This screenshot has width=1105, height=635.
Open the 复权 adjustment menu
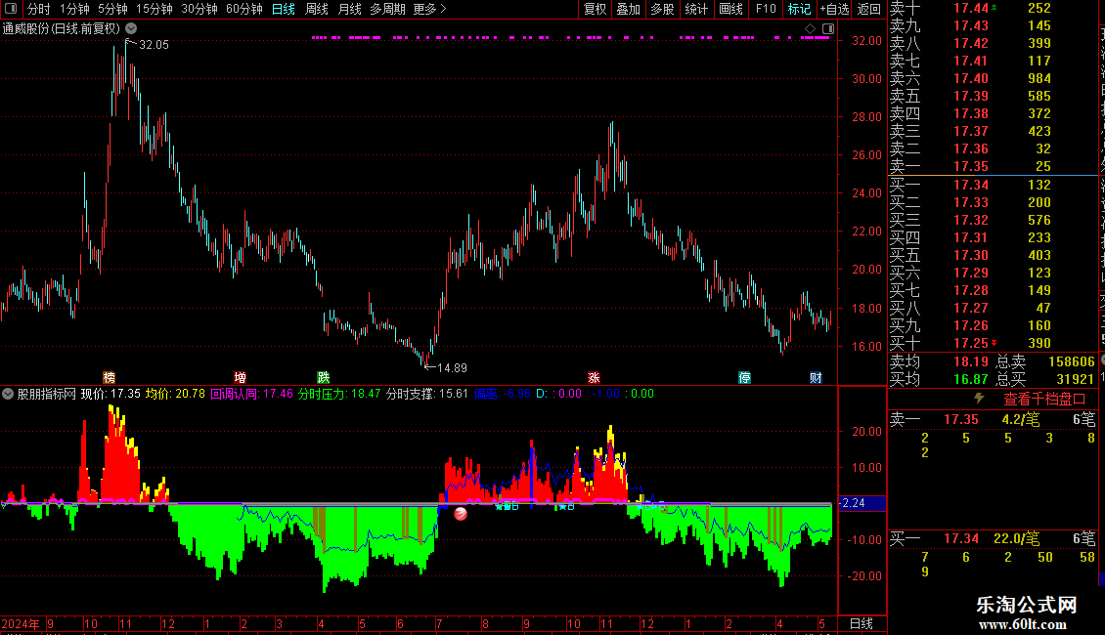[595, 9]
